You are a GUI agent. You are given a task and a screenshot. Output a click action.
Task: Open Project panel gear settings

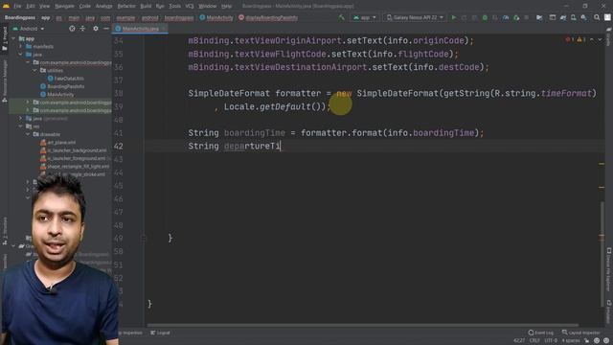(x=96, y=29)
